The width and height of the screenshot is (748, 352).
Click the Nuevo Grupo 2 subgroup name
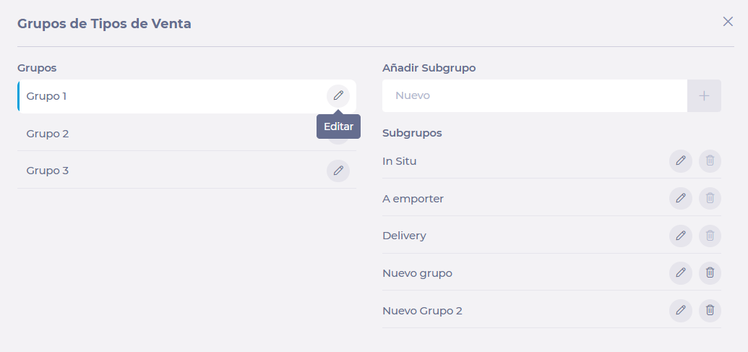click(422, 311)
